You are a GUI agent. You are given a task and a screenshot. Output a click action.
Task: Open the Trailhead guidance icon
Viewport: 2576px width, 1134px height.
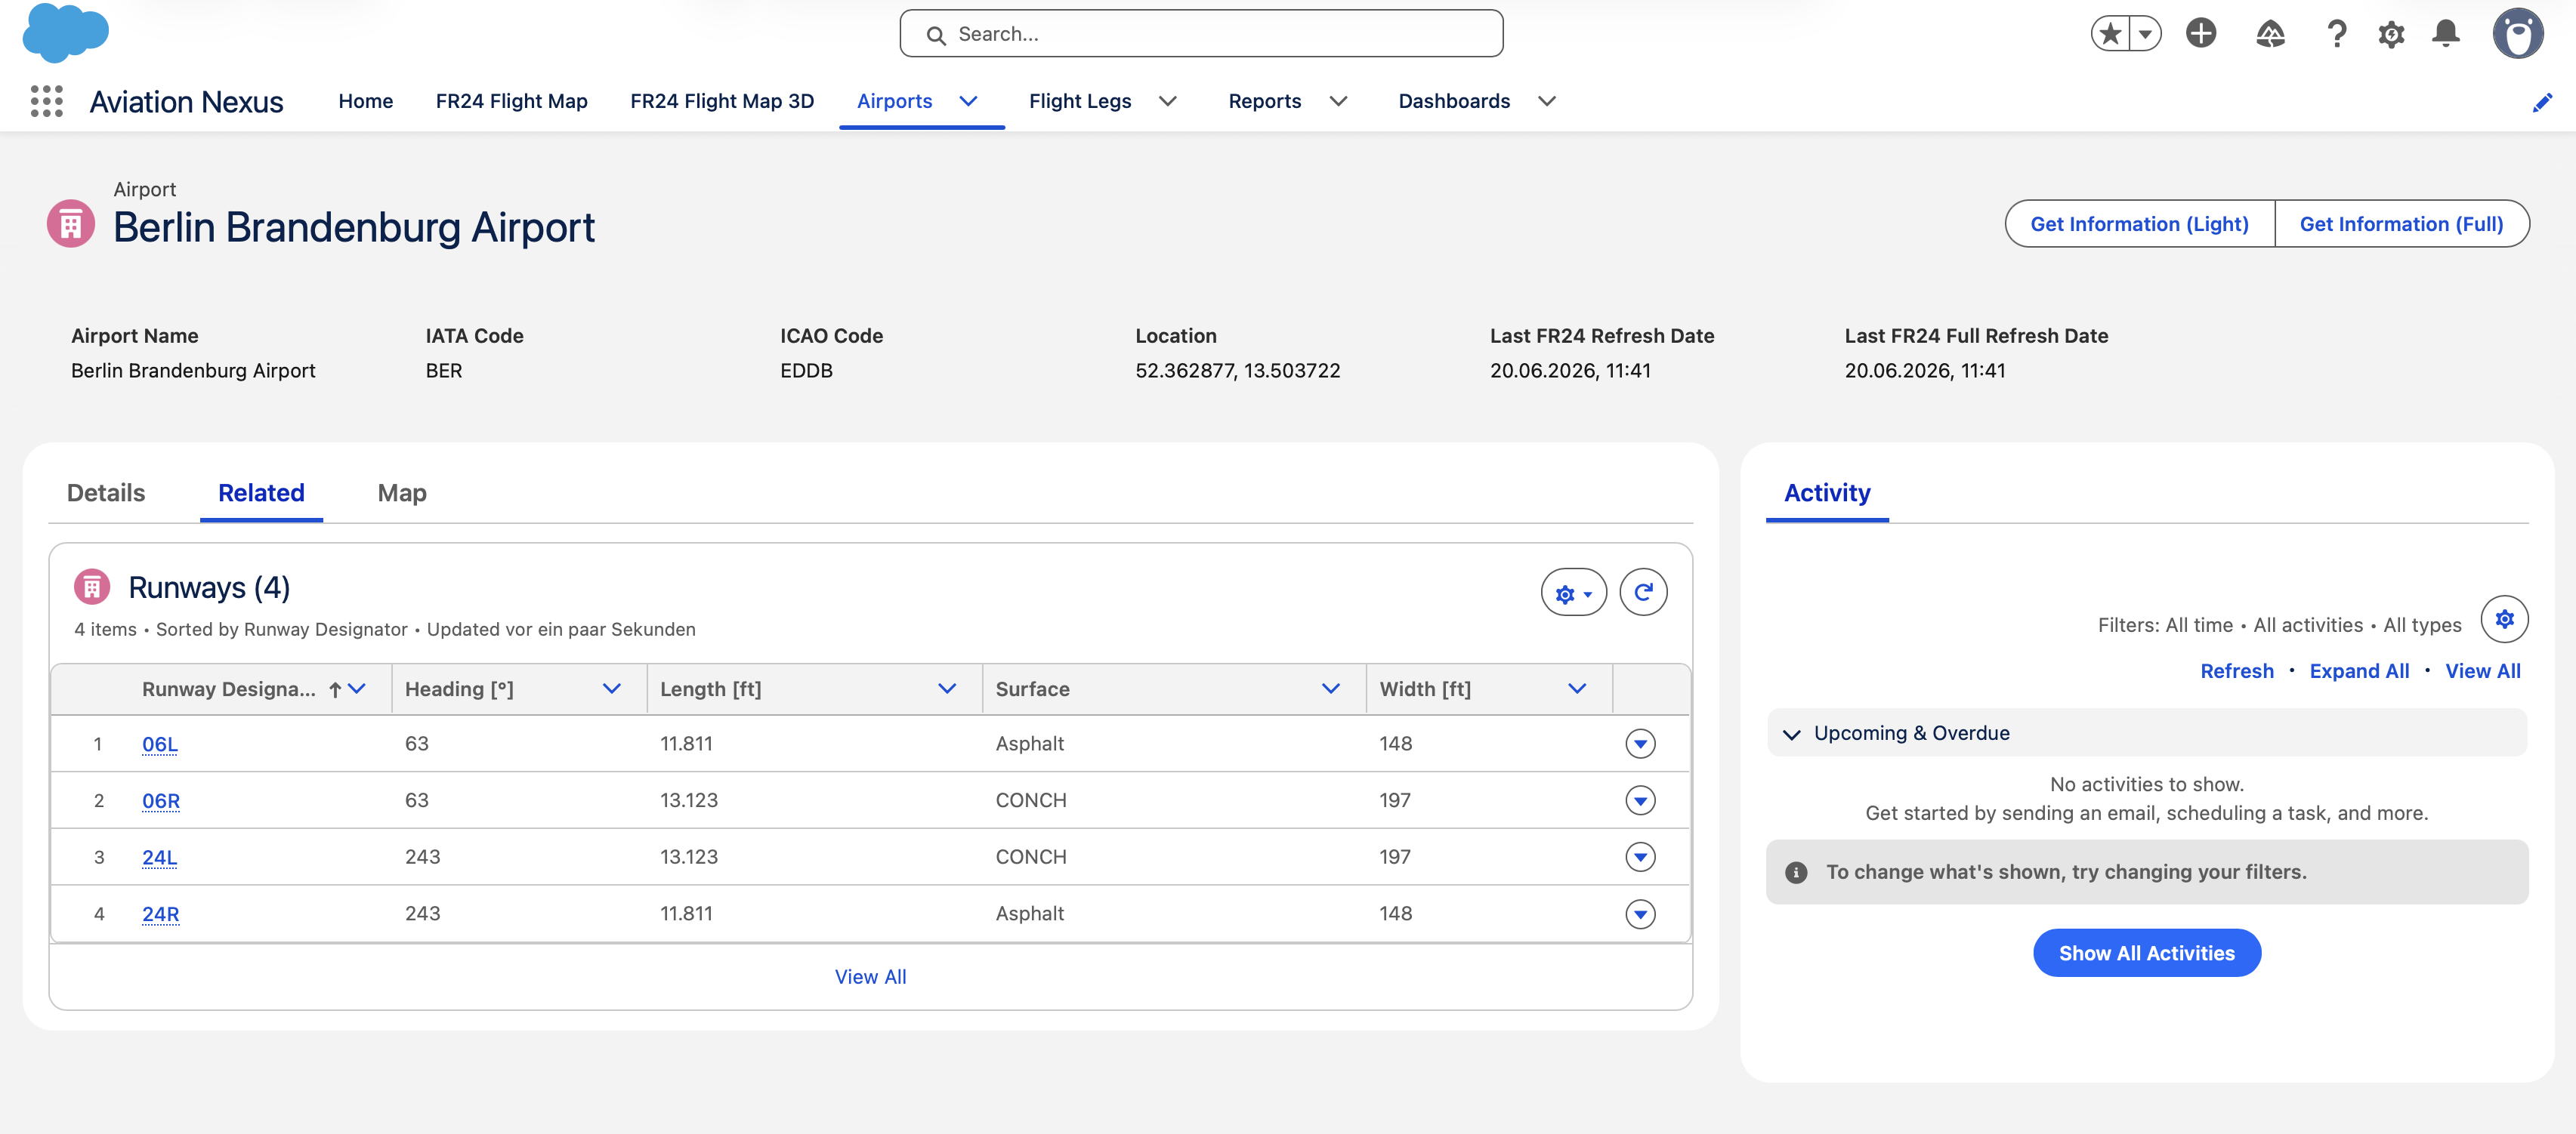(2270, 34)
